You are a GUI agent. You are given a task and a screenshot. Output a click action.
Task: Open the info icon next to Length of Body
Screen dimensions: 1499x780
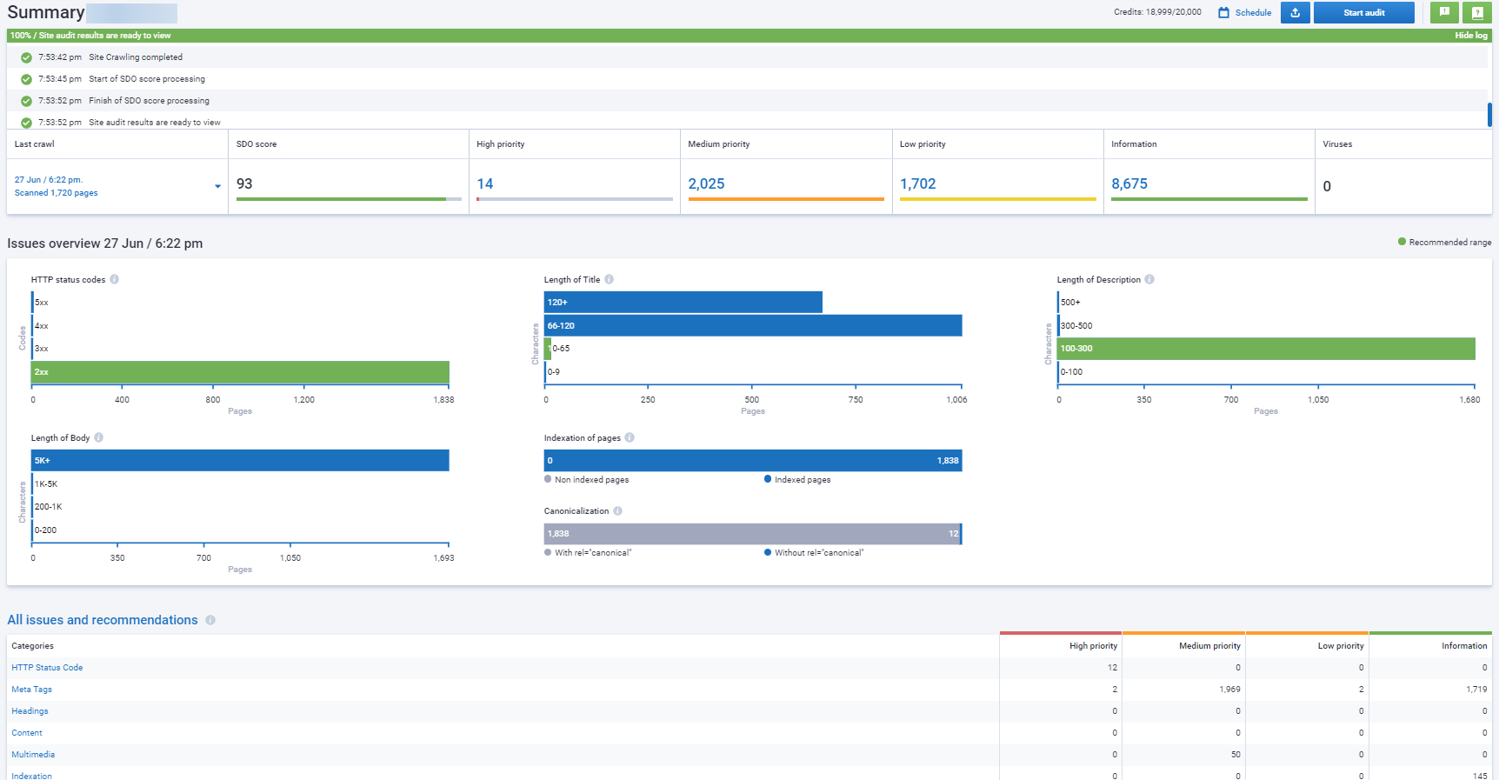pos(98,437)
